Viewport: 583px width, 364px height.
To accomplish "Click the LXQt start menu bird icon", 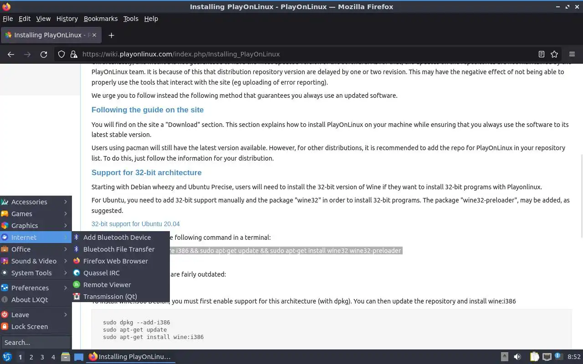I will (x=7, y=357).
